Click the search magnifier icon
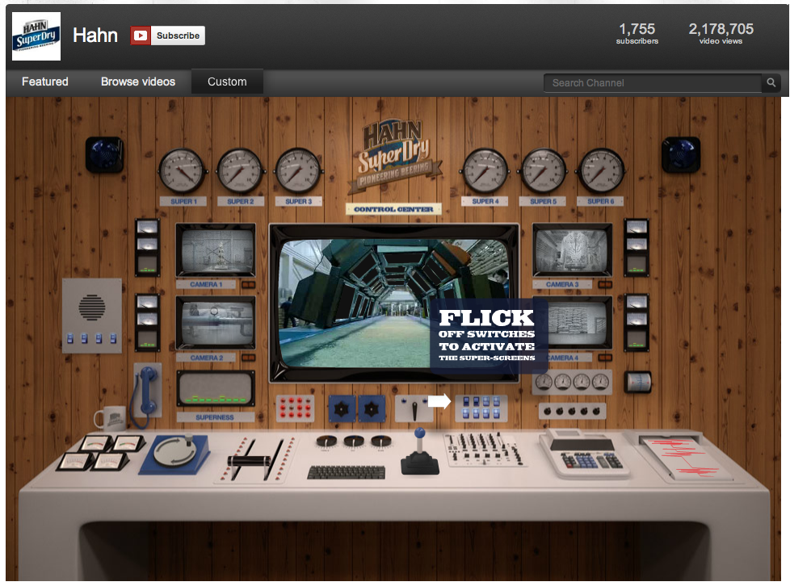The height and width of the screenshot is (586, 790). pos(771,82)
